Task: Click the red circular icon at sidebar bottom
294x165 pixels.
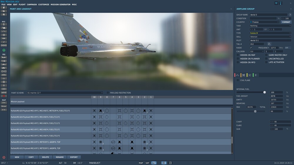Action: pyautogui.click(x=4, y=157)
